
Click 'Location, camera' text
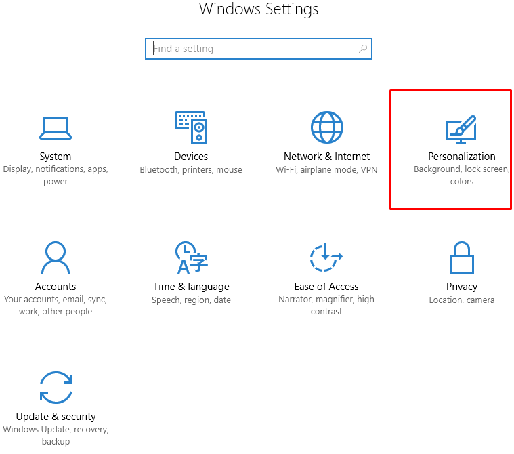tap(462, 300)
